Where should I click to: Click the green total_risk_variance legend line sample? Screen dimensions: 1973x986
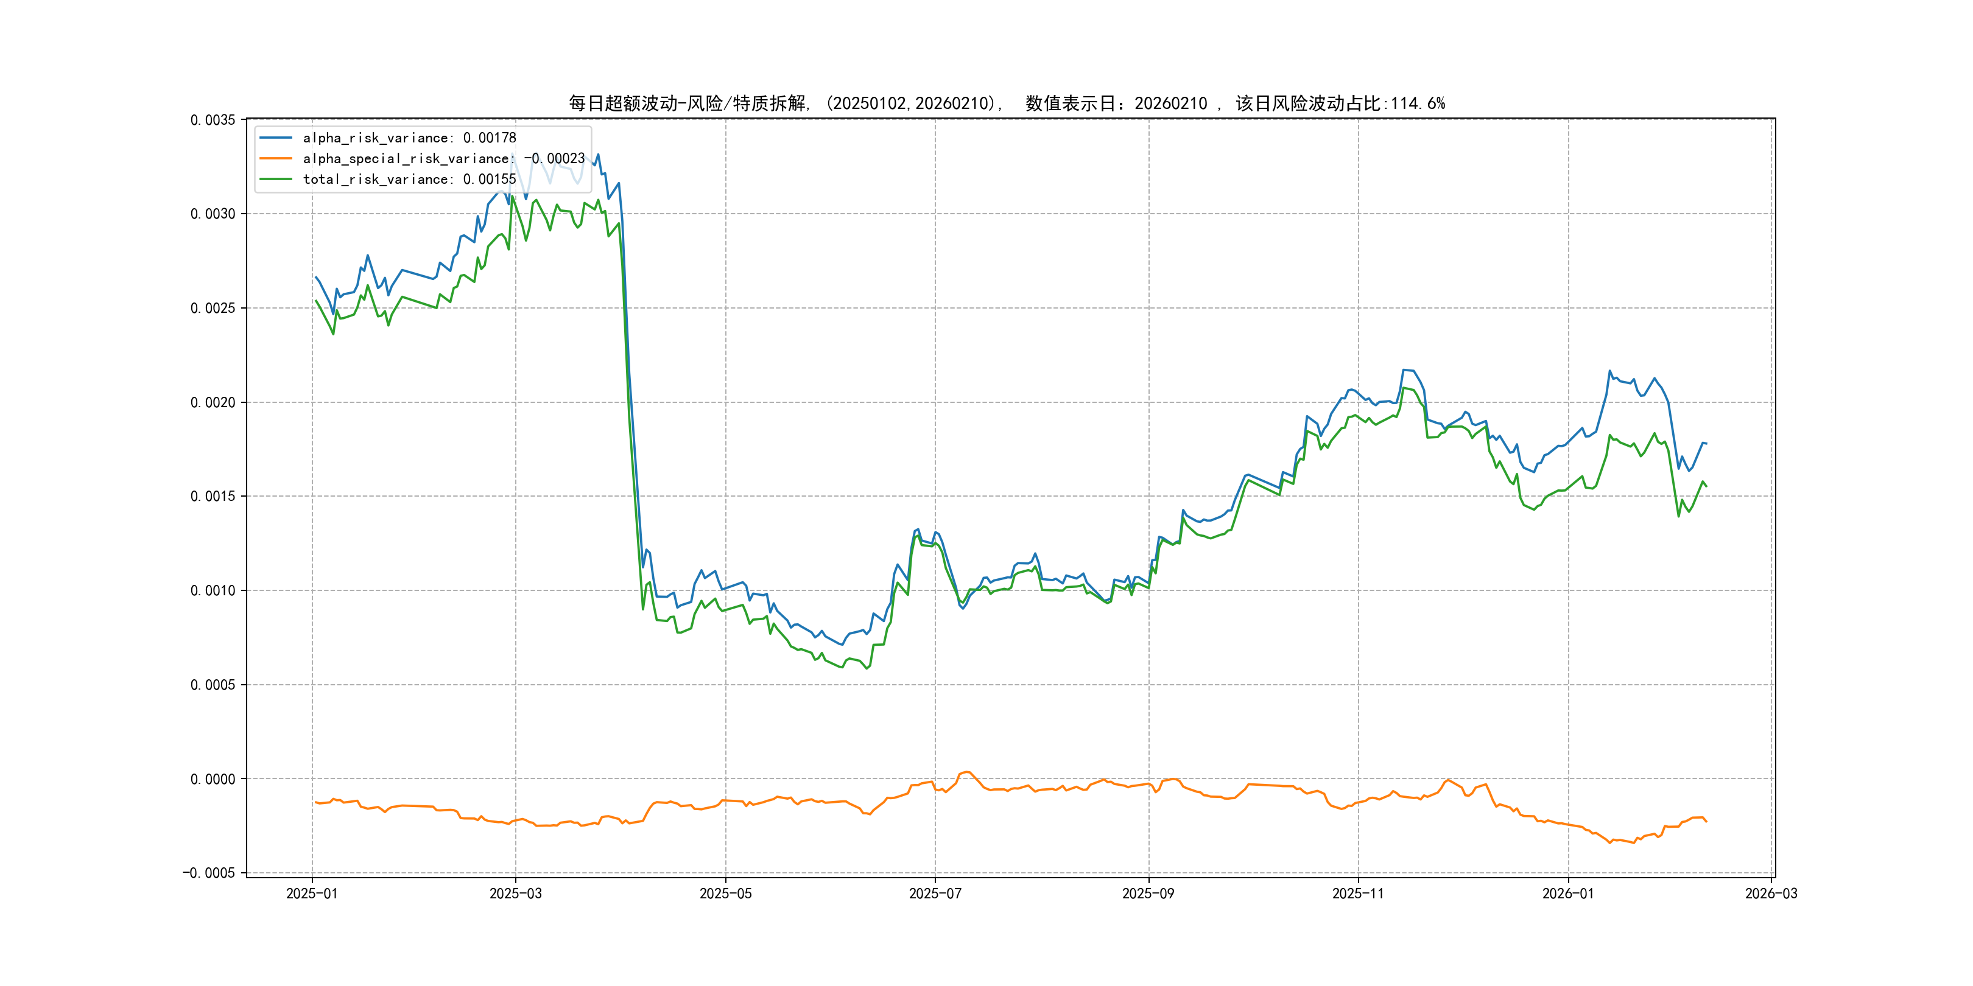click(276, 179)
